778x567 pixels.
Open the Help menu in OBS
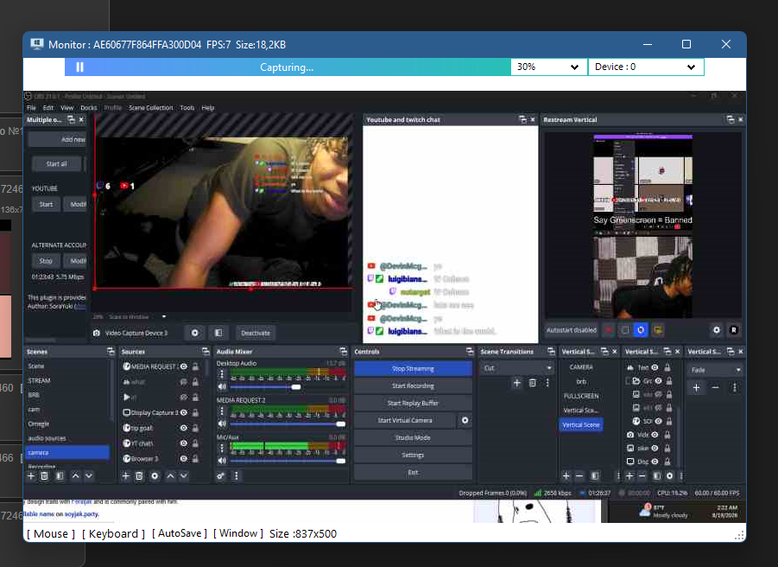point(208,108)
